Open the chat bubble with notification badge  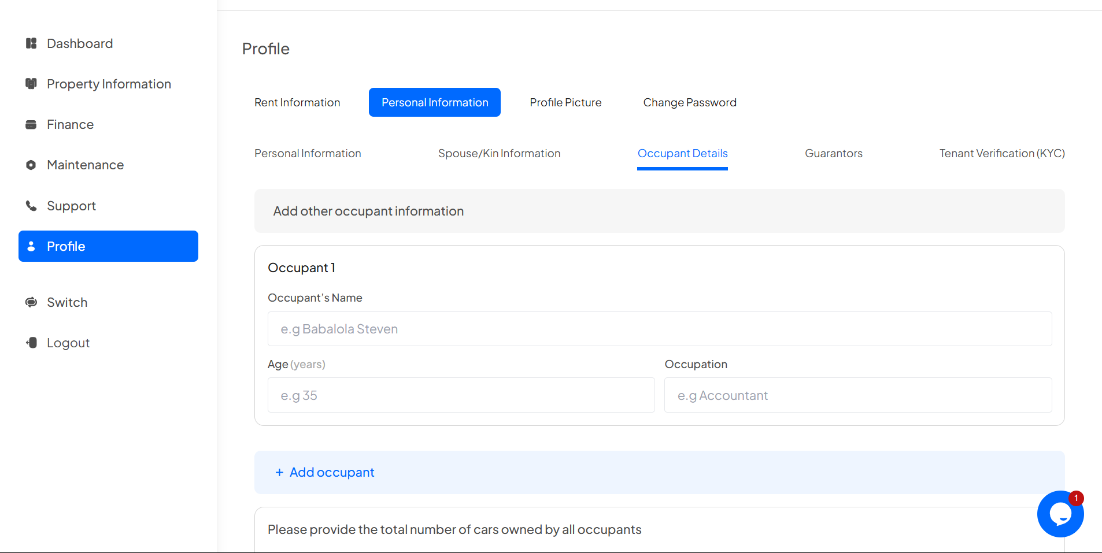[x=1060, y=514]
